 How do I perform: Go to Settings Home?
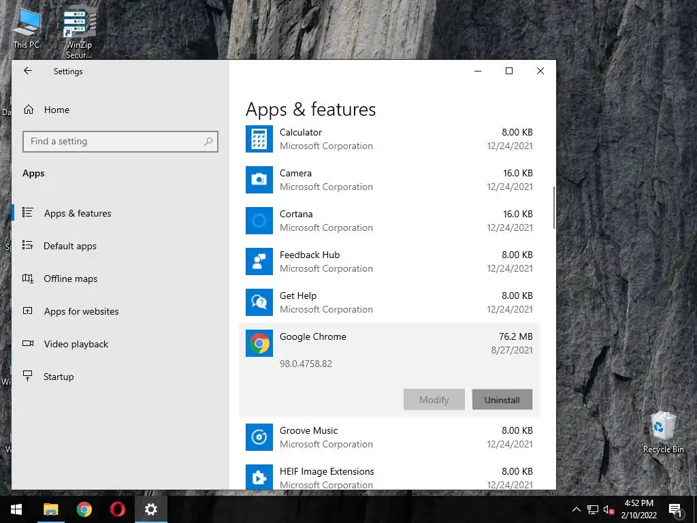click(56, 110)
